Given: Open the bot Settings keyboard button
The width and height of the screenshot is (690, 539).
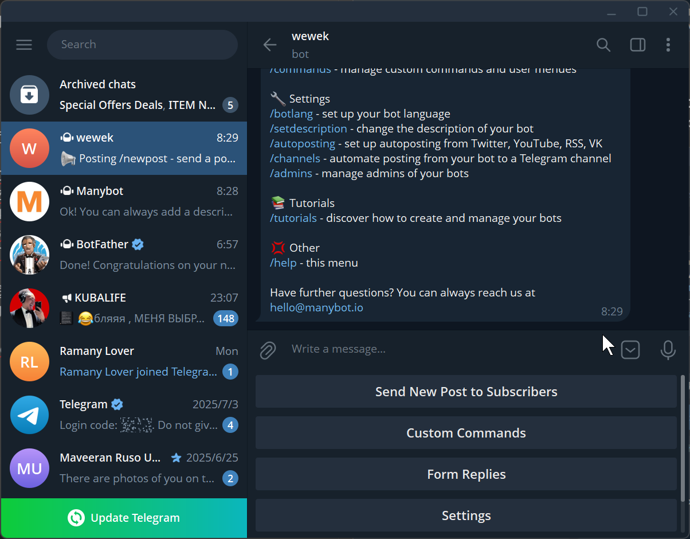Looking at the screenshot, I should click(466, 515).
